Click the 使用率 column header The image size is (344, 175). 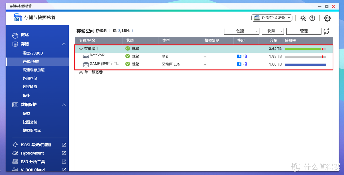pyautogui.click(x=307, y=41)
